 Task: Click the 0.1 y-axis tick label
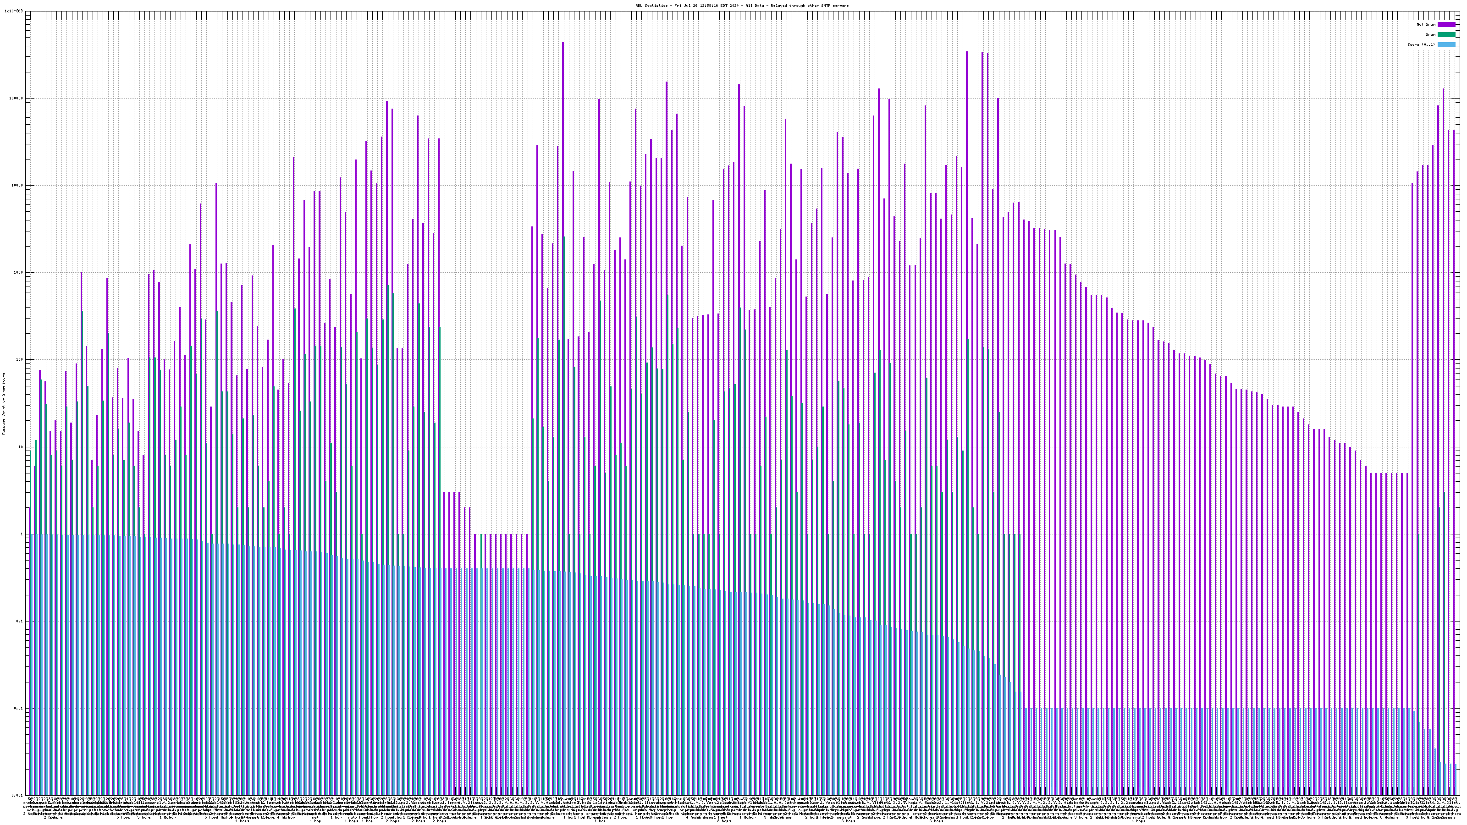pos(19,621)
